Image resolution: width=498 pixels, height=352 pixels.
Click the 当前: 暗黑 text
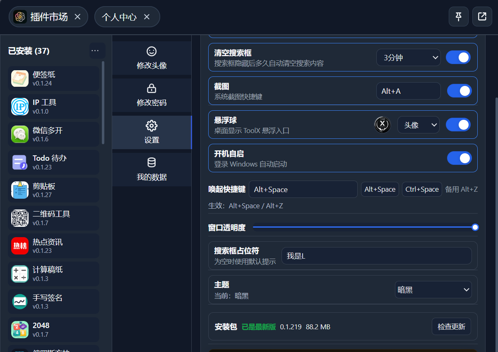pyautogui.click(x=231, y=296)
